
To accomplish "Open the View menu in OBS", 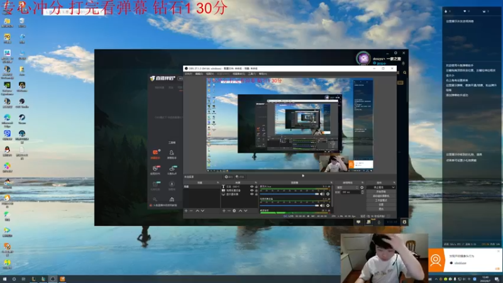I will click(x=210, y=74).
